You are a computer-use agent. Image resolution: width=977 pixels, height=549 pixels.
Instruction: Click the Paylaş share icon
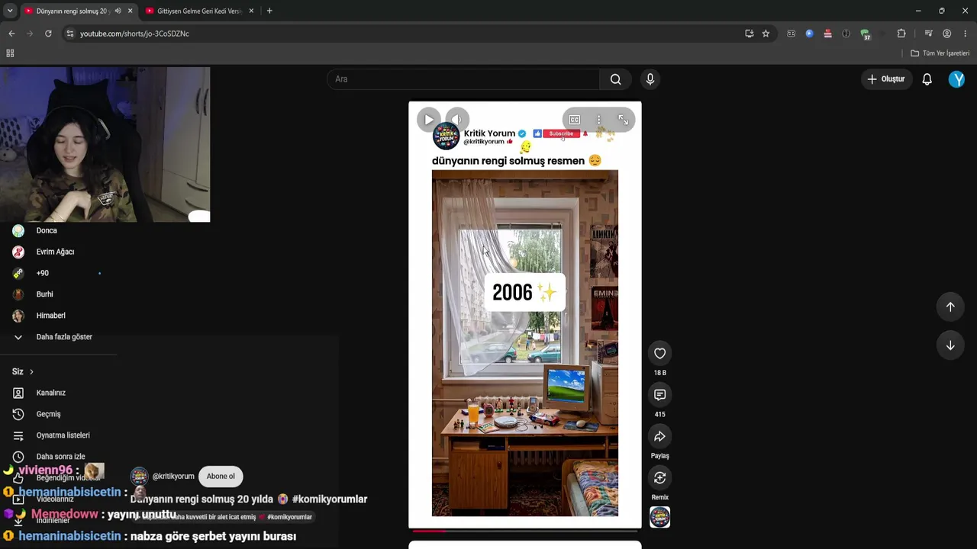[x=659, y=436]
